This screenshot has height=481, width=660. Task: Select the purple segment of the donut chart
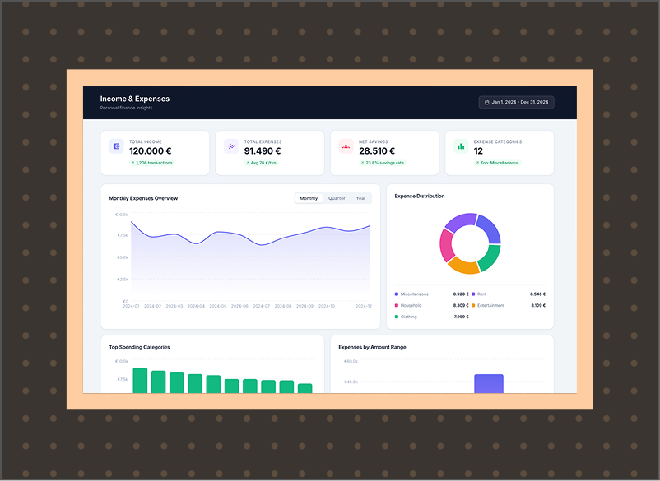point(460,221)
